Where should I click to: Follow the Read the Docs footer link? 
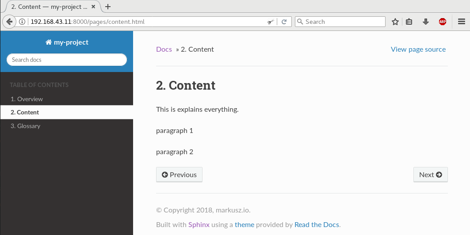pos(317,224)
